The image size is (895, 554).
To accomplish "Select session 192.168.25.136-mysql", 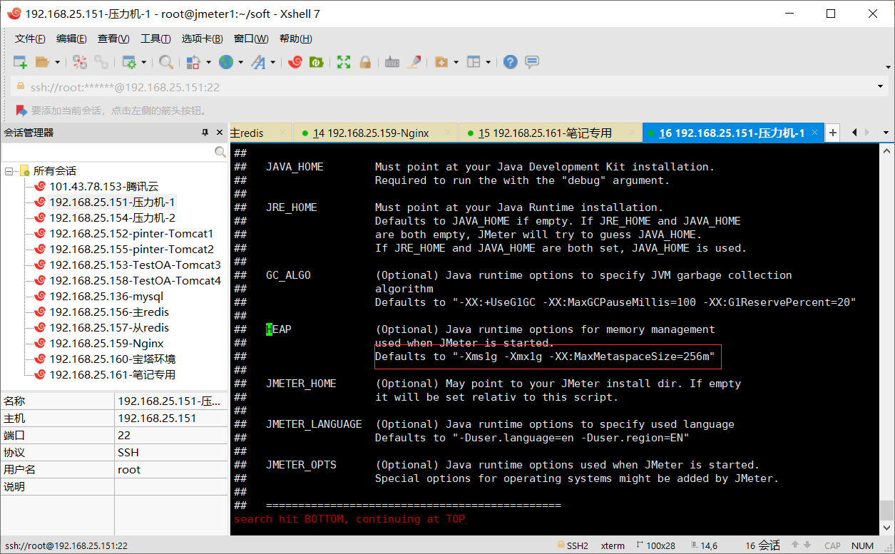I will [106, 297].
